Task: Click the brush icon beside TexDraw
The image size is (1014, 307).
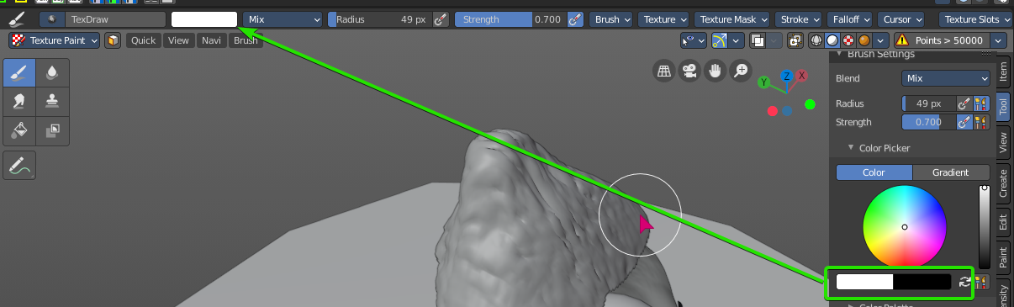Action: (52, 19)
